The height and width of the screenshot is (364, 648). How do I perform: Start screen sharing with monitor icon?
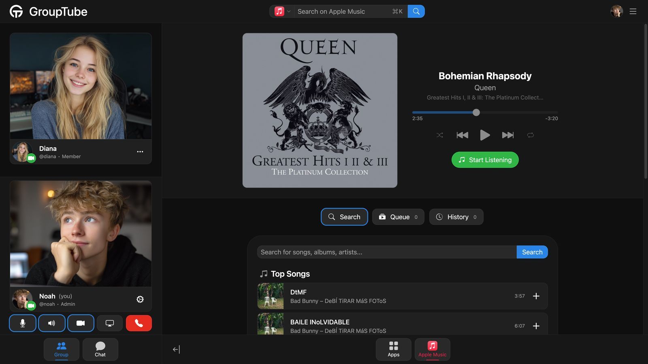click(109, 323)
